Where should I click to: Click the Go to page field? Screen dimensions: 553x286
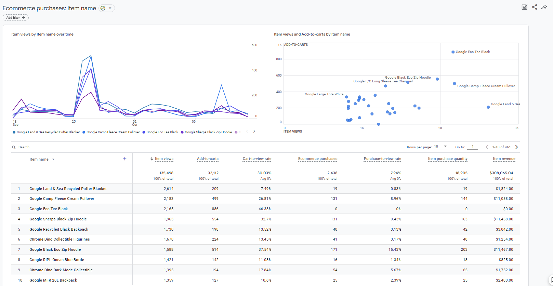(473, 147)
